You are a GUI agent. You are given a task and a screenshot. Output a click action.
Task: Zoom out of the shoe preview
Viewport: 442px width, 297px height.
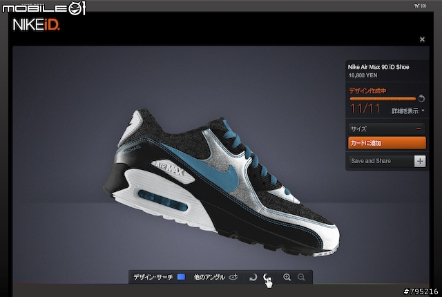click(301, 277)
